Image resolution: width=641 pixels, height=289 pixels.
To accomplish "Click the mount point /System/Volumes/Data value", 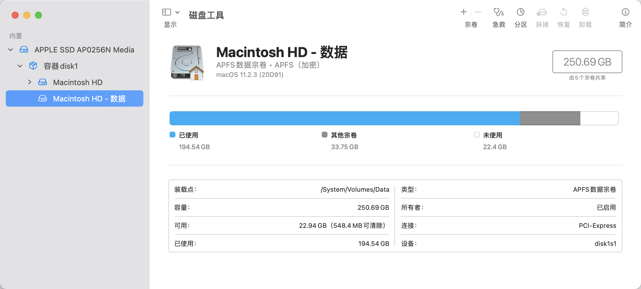I will pyautogui.click(x=355, y=190).
